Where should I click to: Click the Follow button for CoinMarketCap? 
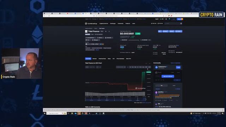coord(178,67)
